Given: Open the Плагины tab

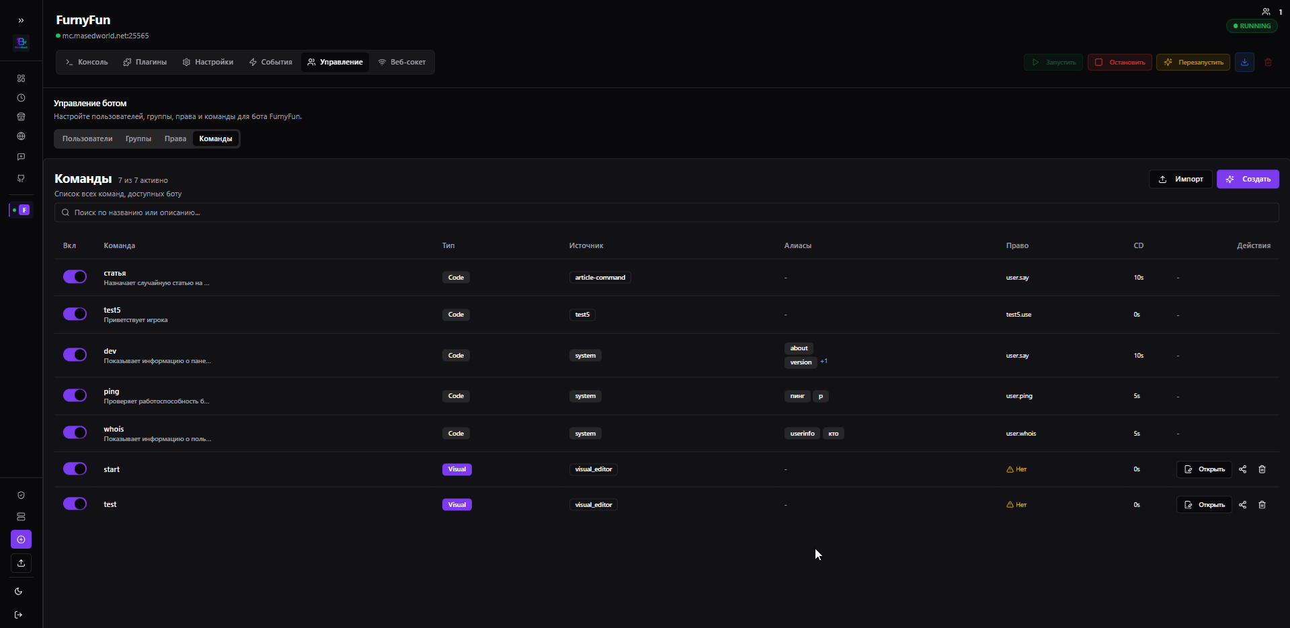Looking at the screenshot, I should coord(145,62).
